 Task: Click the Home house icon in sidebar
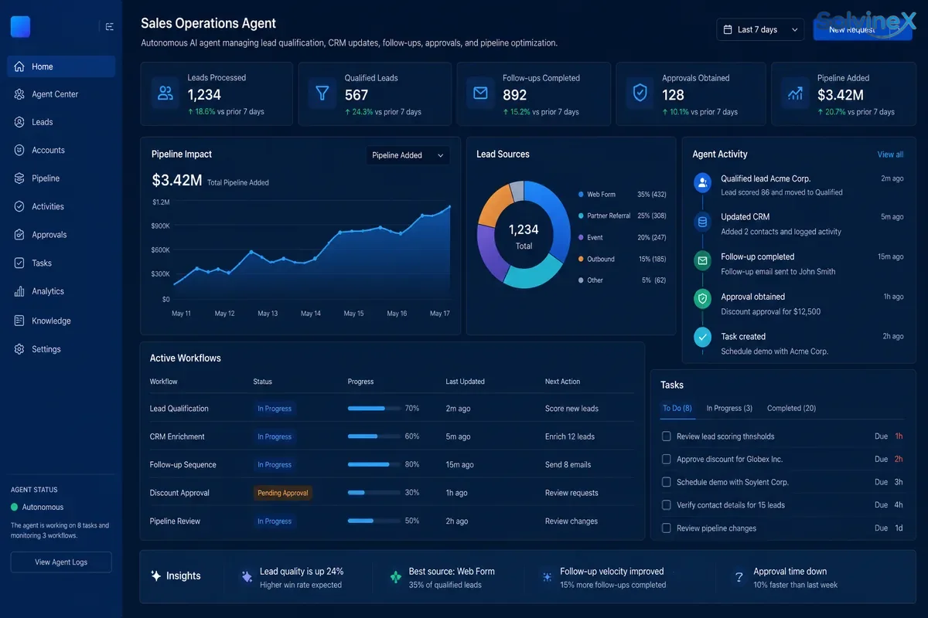pos(19,66)
